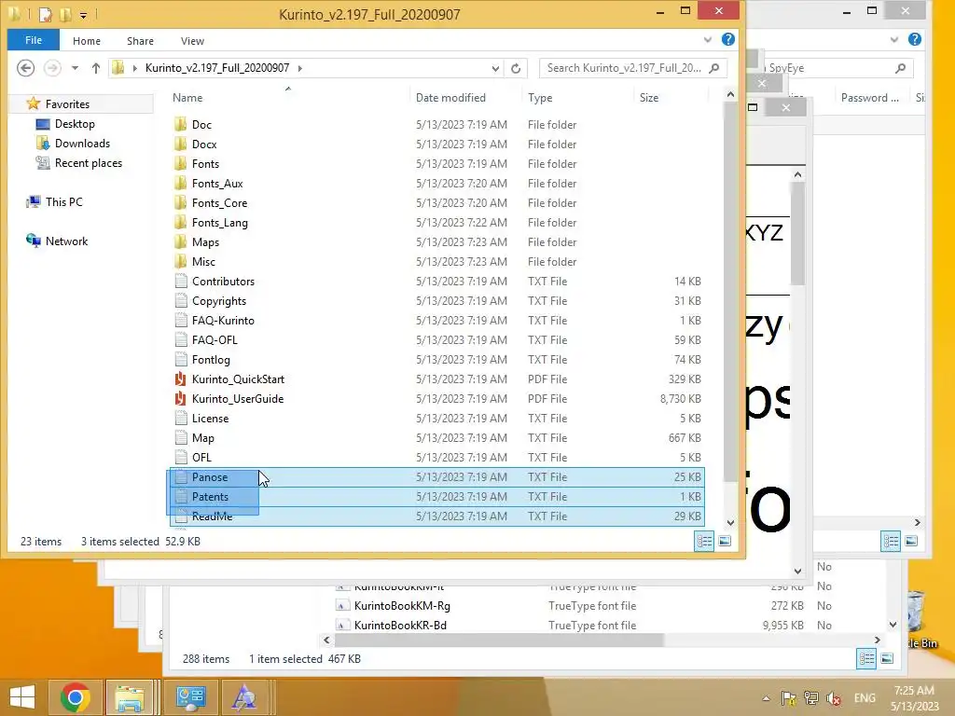This screenshot has height=716, width=955.
Task: Click the muted volume tray icon
Action: [x=834, y=698]
